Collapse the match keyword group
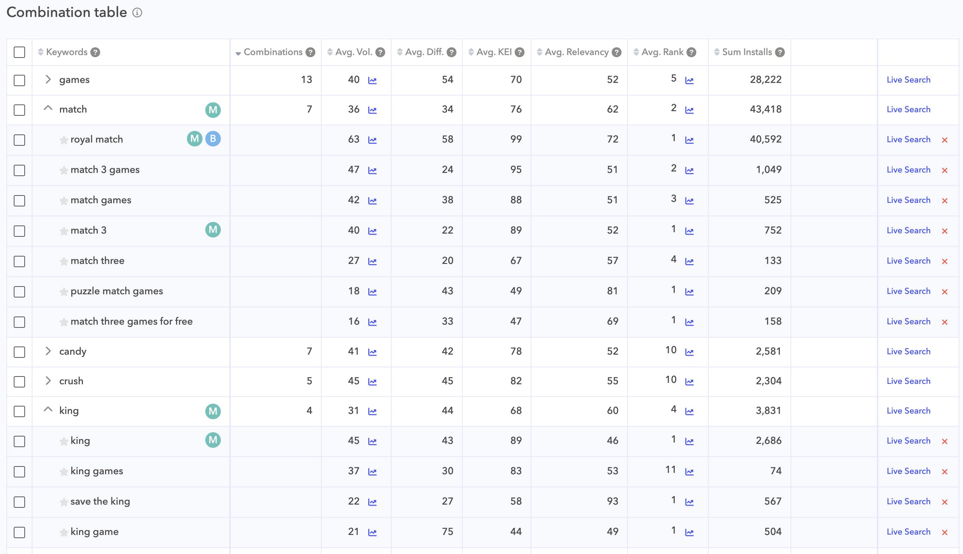The width and height of the screenshot is (963, 554). point(48,108)
